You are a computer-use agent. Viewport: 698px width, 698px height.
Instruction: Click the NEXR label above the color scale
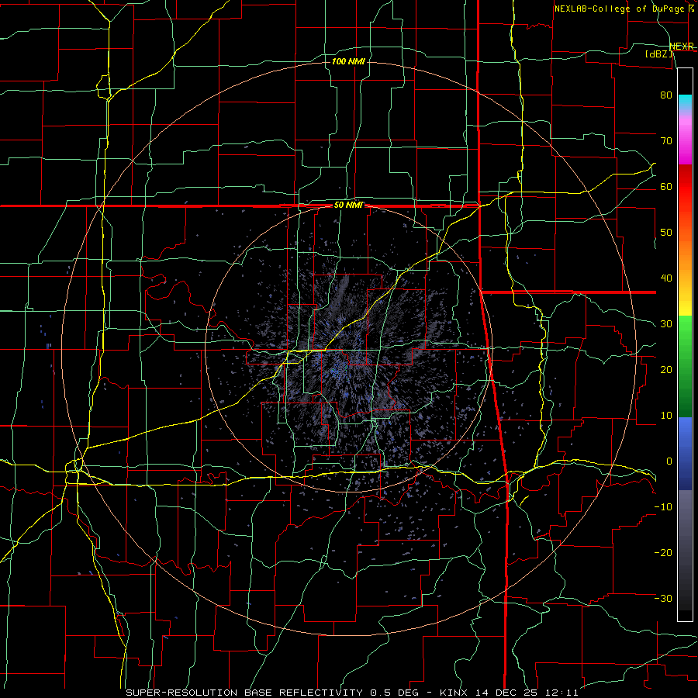pos(682,46)
